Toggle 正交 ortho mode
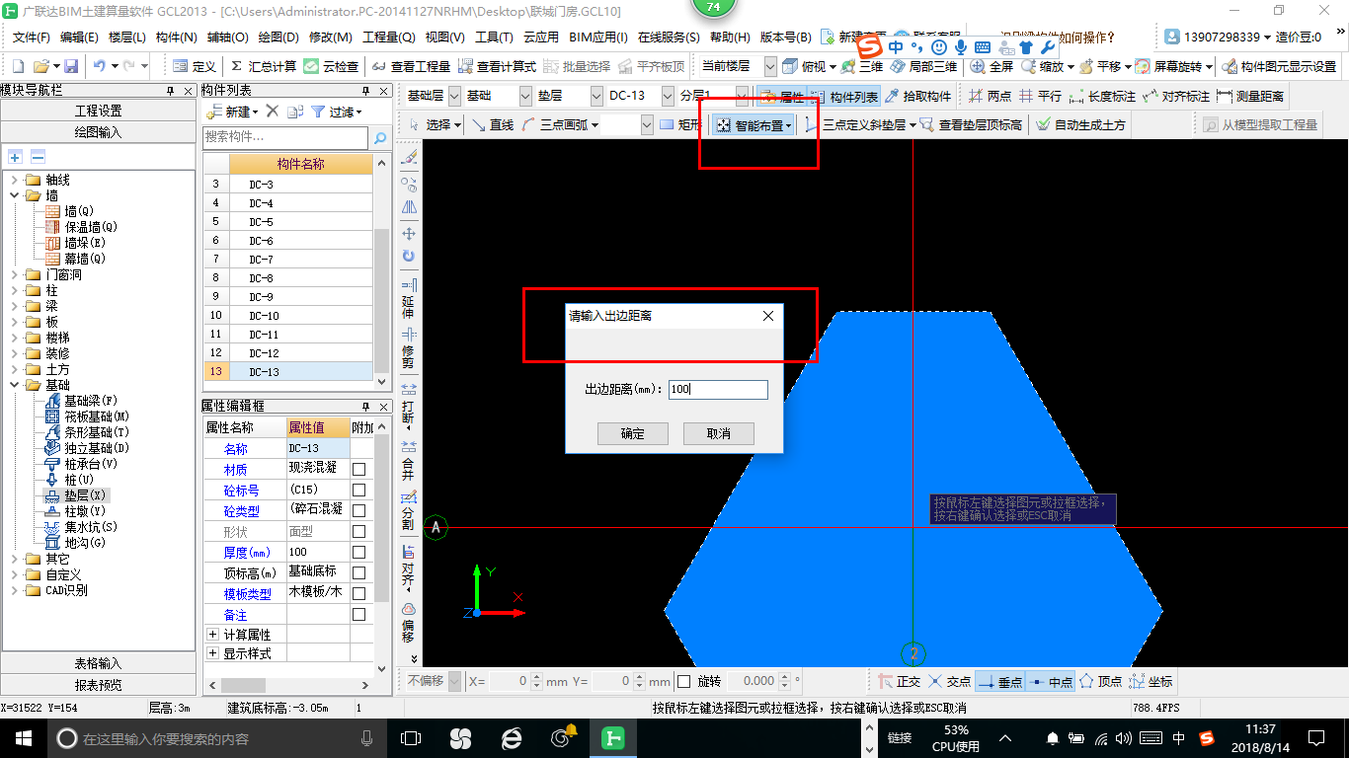The image size is (1349, 758). pyautogui.click(x=900, y=681)
